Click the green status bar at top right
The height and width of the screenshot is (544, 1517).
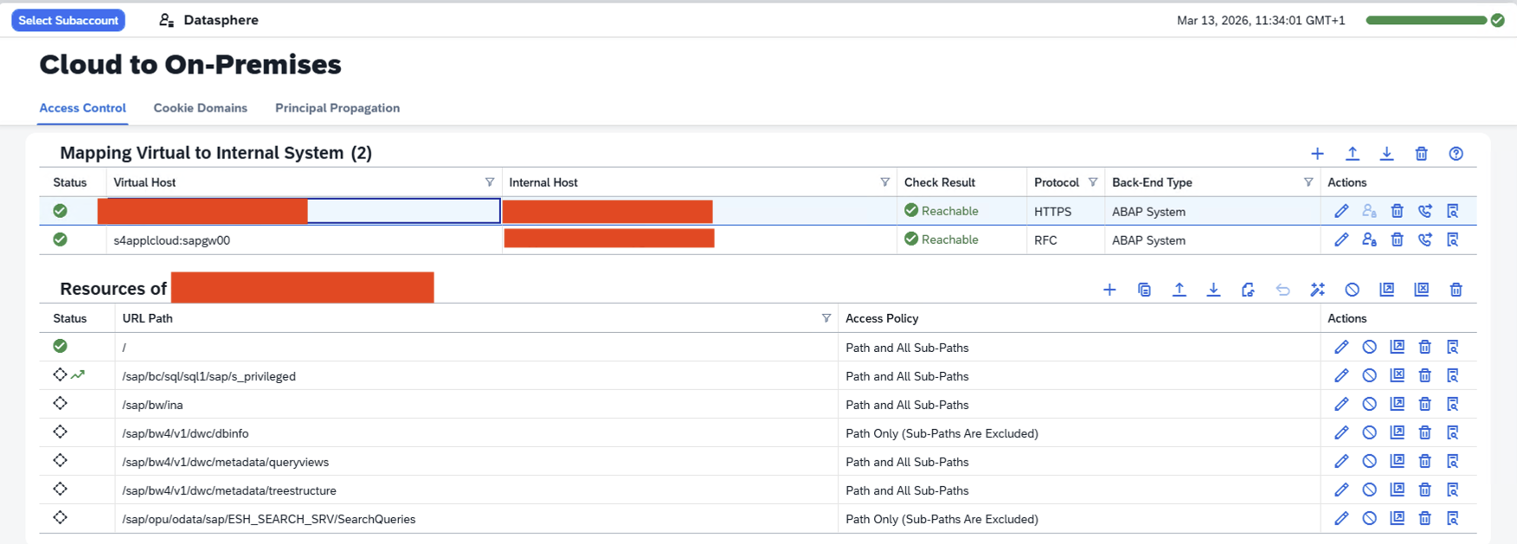1425,20
